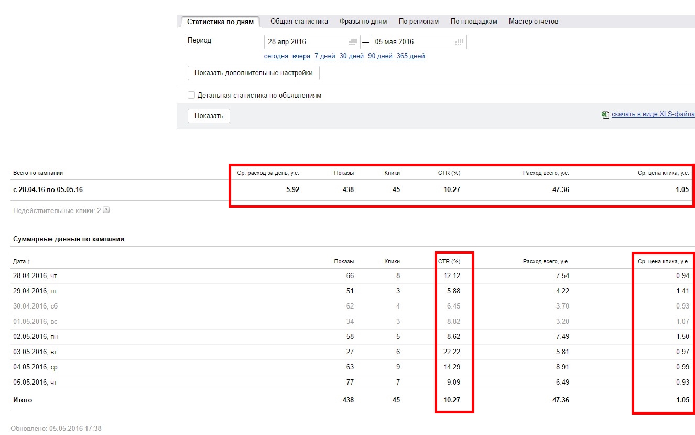This screenshot has width=695, height=435.
Task: Choose the 30 дней period link
Action: click(x=351, y=56)
